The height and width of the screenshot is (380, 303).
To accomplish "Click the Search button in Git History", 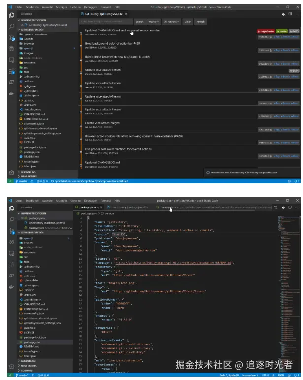I will [x=139, y=22].
